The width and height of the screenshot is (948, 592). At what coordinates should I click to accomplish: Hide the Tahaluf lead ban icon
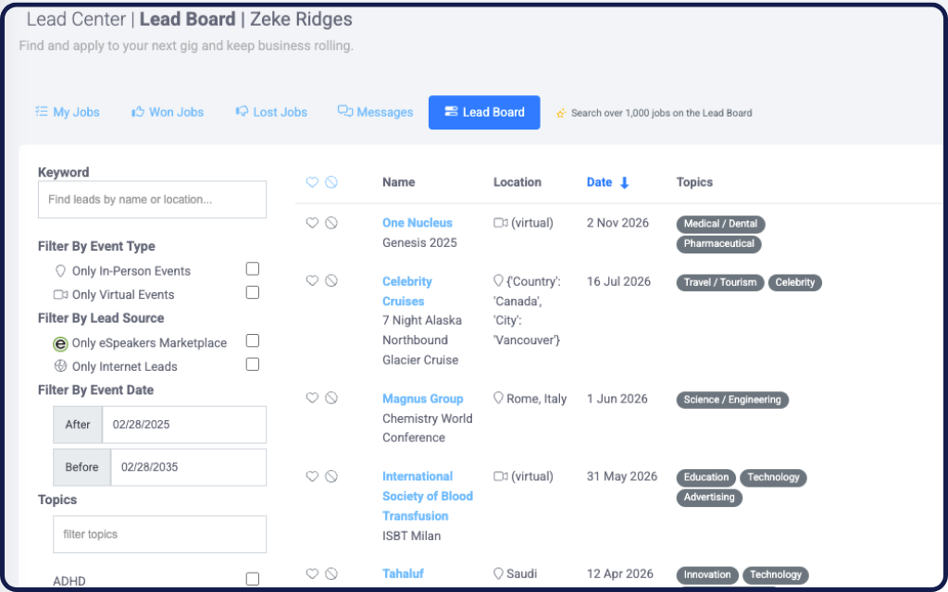331,573
